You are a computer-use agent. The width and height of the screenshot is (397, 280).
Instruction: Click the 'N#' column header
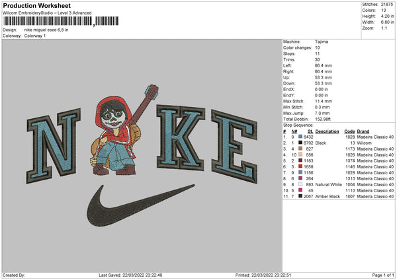[x=294, y=131]
